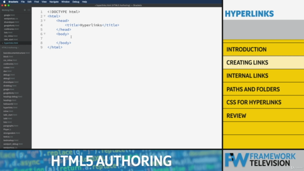Open the File menu
The height and width of the screenshot is (171, 304).
click(23, 2)
